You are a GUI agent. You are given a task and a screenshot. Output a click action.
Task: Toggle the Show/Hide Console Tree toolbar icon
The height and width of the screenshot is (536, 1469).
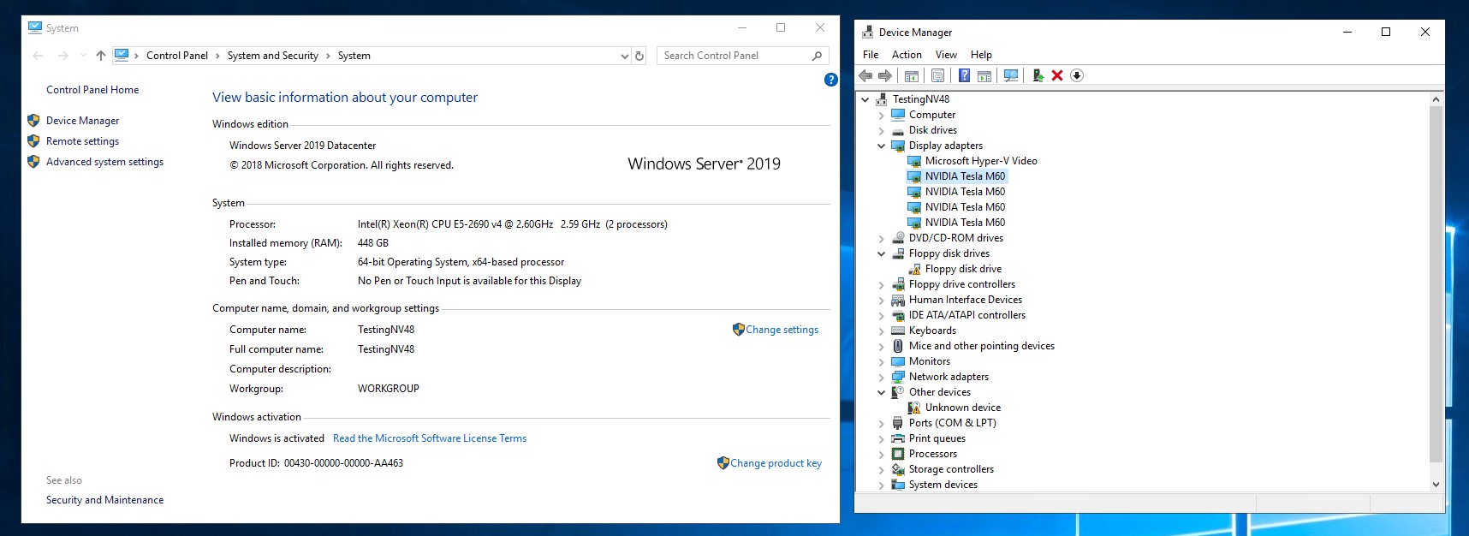coord(912,75)
